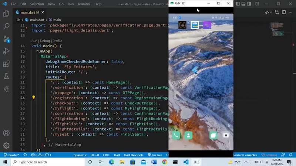Image resolution: width=296 pixels, height=166 pixels.
Task: Open the purple app icon on phone home screen
Action: tap(207, 25)
